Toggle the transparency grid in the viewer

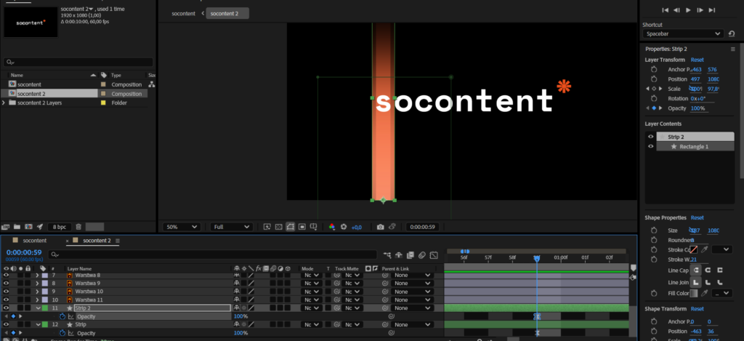(278, 227)
